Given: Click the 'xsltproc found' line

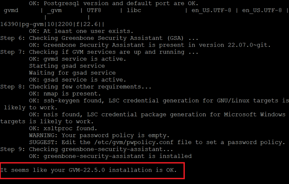Looking at the screenshot, I should pos(63,128).
